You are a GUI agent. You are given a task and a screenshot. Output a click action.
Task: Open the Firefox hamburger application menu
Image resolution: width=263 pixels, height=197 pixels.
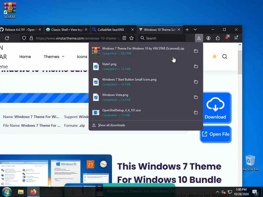pos(236,38)
